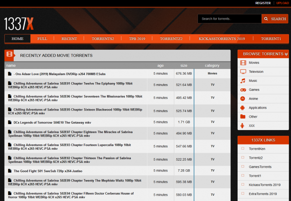Open Sabrina S02E09 Mephisto Waltz torrent link

click(x=75, y=183)
